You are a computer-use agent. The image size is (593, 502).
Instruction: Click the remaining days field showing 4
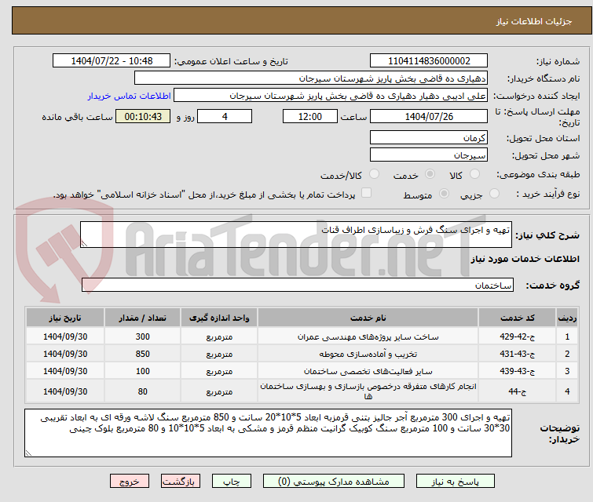tap(225, 116)
